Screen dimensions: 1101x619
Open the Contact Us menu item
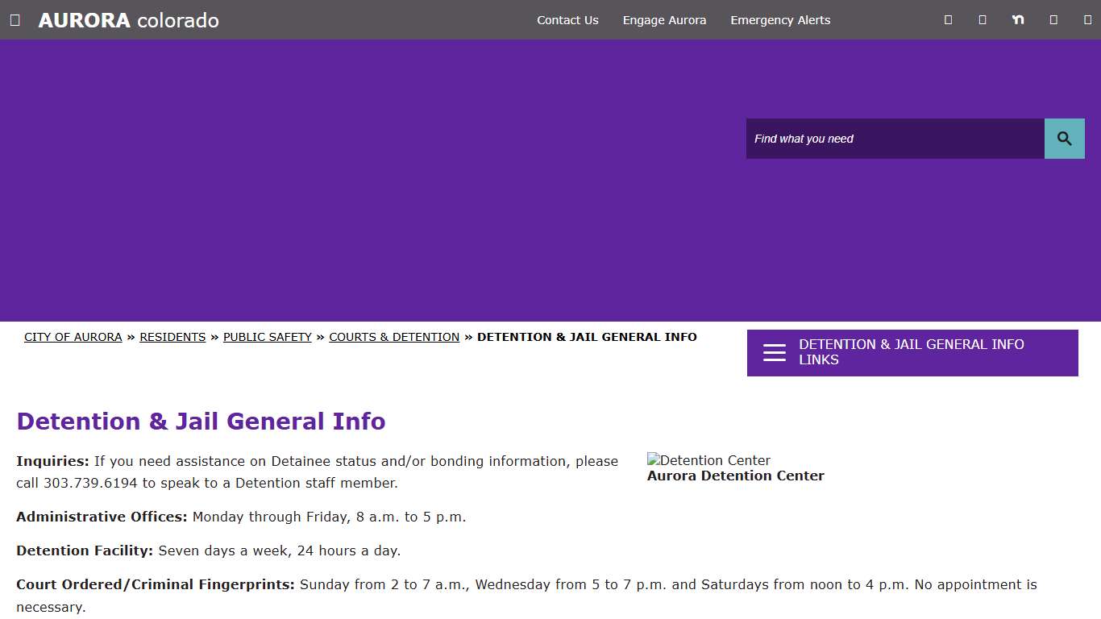coord(567,20)
